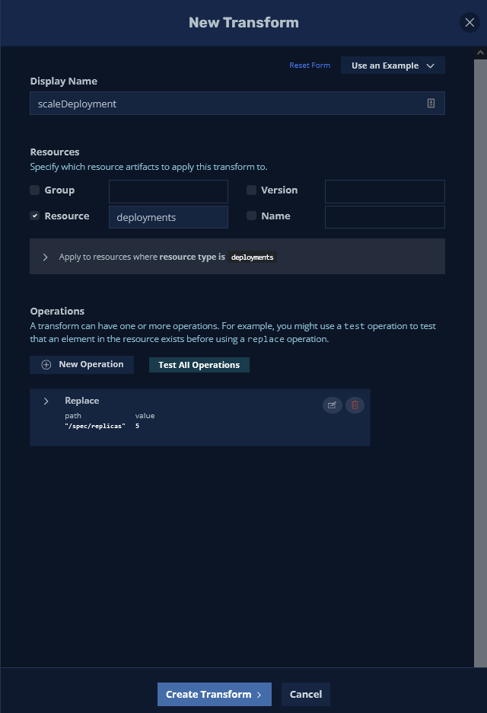Delete the Replace operation via trash icon

click(x=355, y=405)
